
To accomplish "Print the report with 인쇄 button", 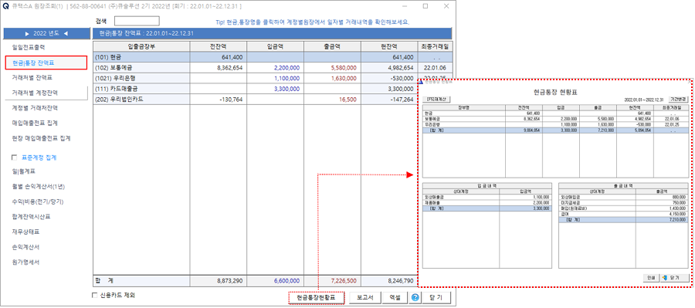I will point(651,278).
